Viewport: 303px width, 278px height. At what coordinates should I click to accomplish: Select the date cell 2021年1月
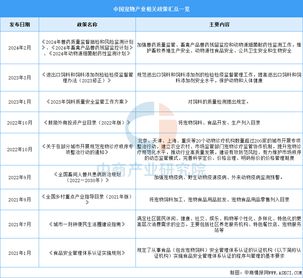[19, 253]
